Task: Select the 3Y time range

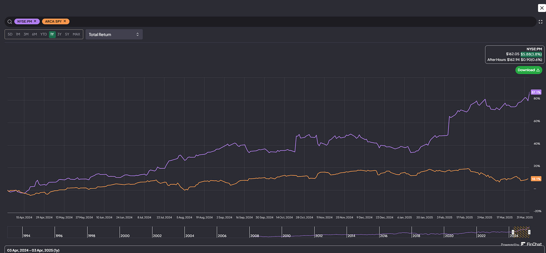Action: [59, 34]
